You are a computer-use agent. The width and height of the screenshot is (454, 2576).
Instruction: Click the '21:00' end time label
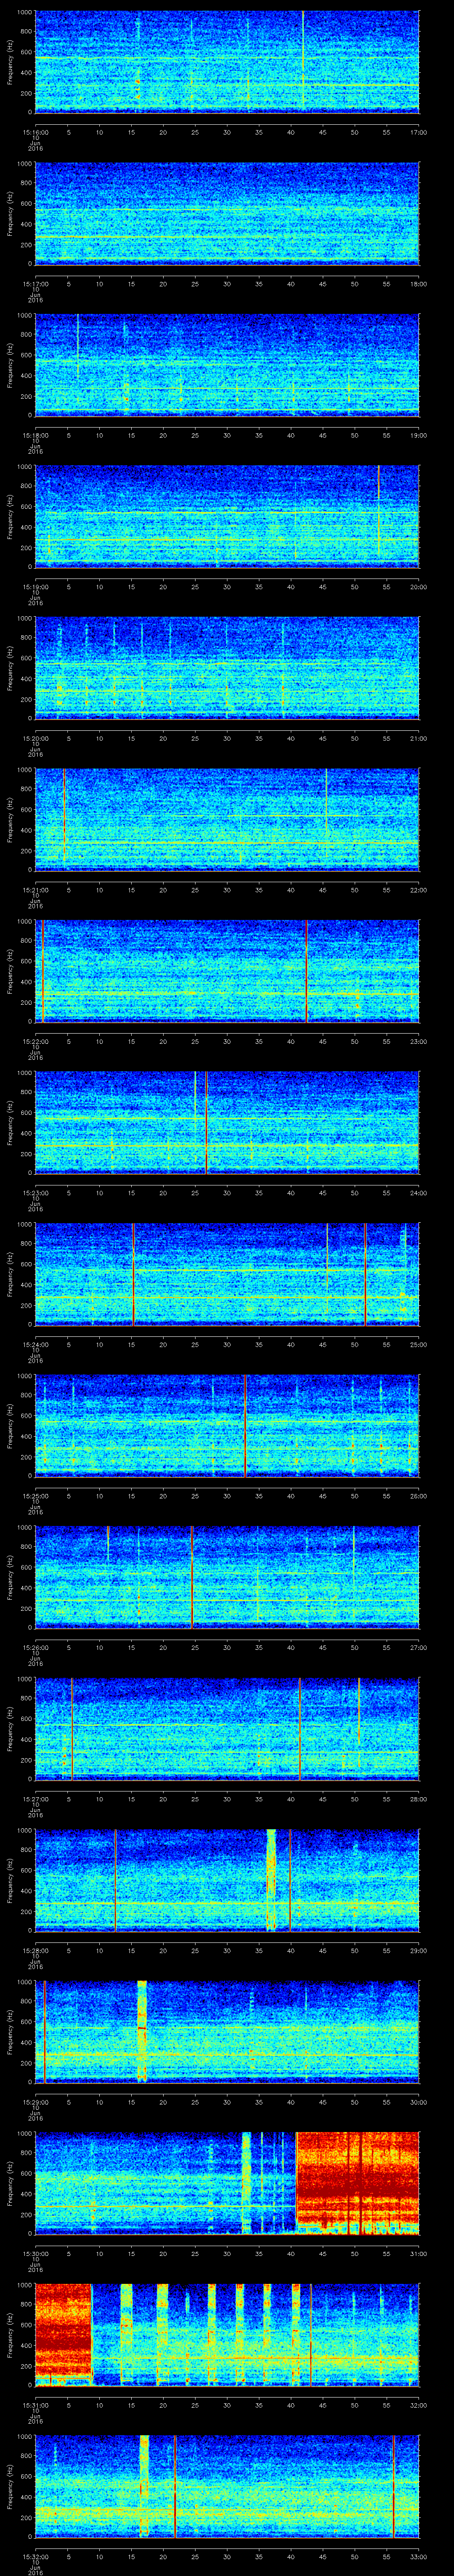(418, 739)
